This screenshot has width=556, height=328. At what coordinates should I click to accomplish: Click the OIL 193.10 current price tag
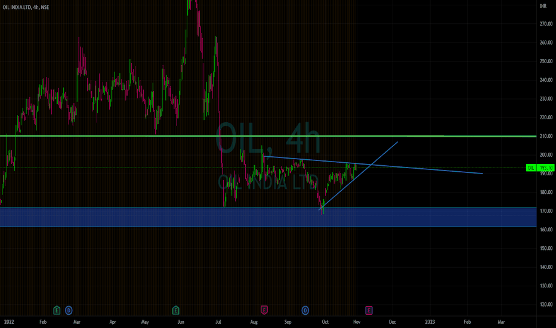(540, 168)
